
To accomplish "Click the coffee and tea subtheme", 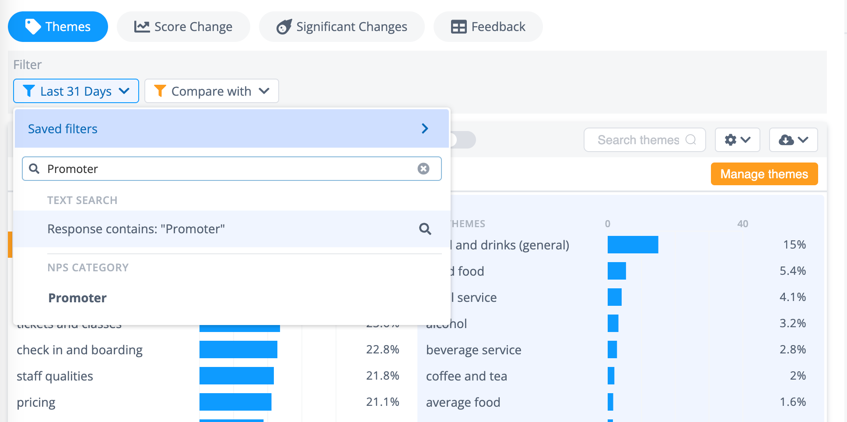I will coord(466,376).
